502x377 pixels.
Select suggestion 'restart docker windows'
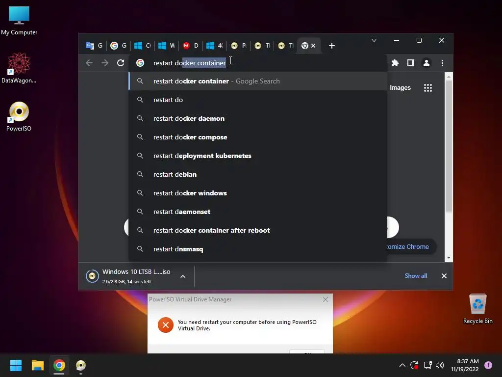(258, 193)
